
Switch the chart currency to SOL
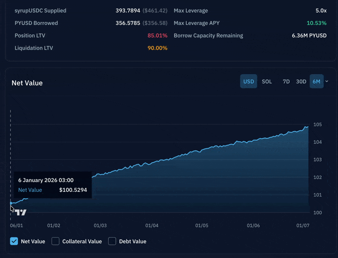267,81
